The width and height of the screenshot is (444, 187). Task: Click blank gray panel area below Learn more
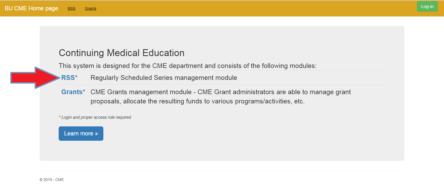click(x=222, y=151)
